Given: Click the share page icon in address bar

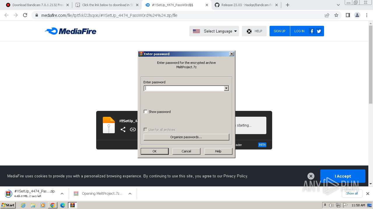Looking at the screenshot, I should pyautogui.click(x=327, y=15).
